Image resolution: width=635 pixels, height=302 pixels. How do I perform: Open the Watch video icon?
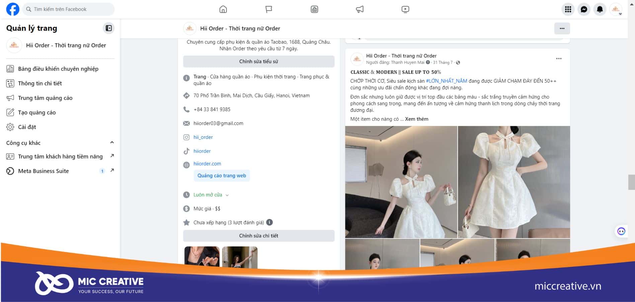(x=405, y=9)
